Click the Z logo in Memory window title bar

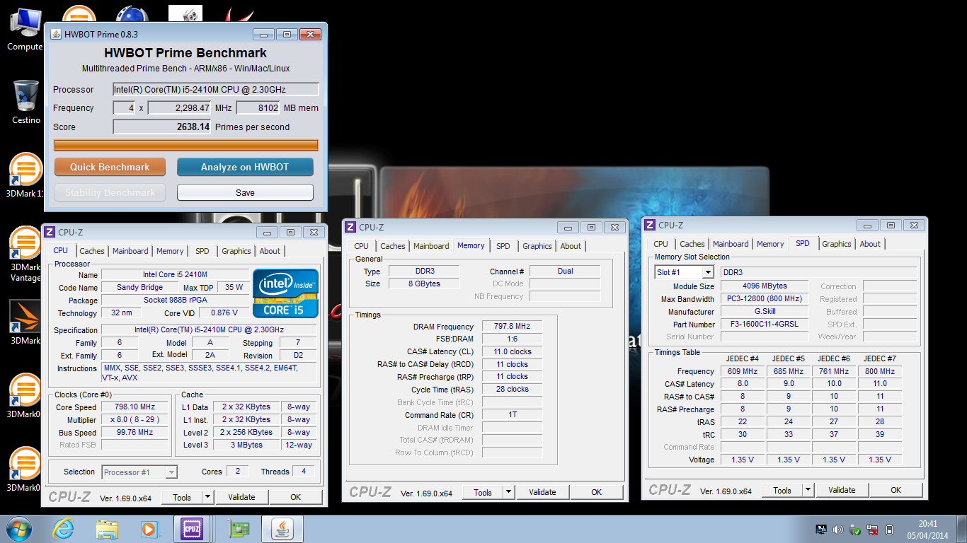click(x=350, y=227)
